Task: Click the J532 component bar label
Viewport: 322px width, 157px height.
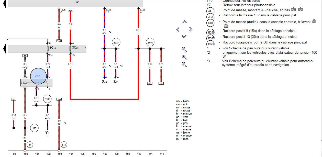Action: point(76,2)
